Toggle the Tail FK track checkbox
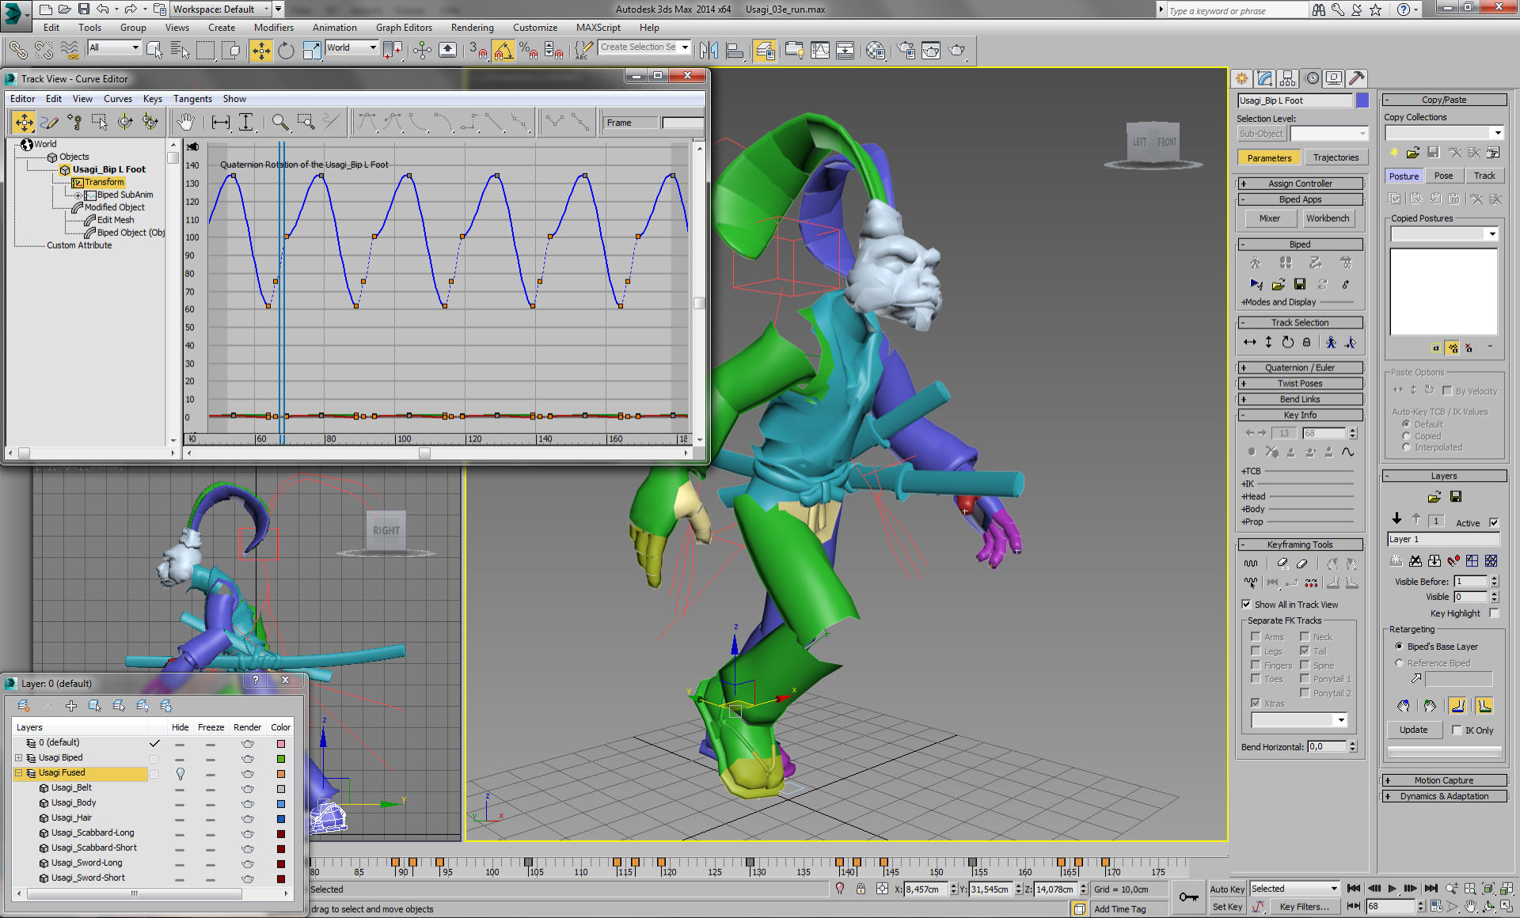 (1305, 651)
